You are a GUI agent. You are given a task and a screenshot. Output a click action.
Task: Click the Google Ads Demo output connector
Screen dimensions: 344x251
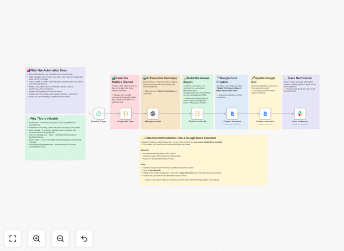tap(132, 114)
